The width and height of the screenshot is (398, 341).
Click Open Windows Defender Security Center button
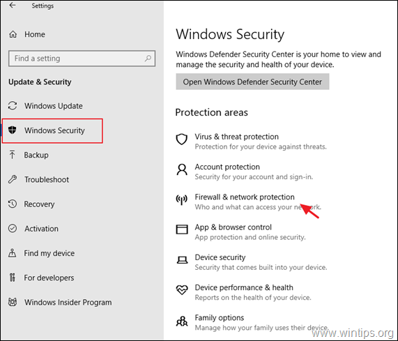point(252,82)
